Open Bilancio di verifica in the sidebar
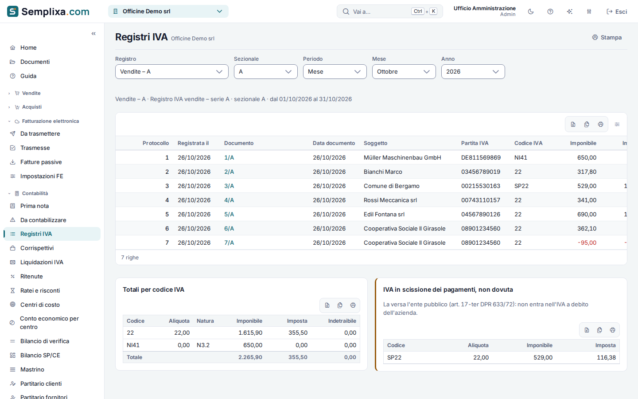 click(52, 341)
